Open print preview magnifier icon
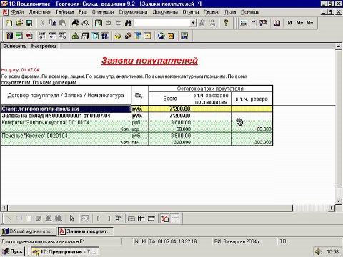The height and width of the screenshot is (257, 343). (x=85, y=23)
